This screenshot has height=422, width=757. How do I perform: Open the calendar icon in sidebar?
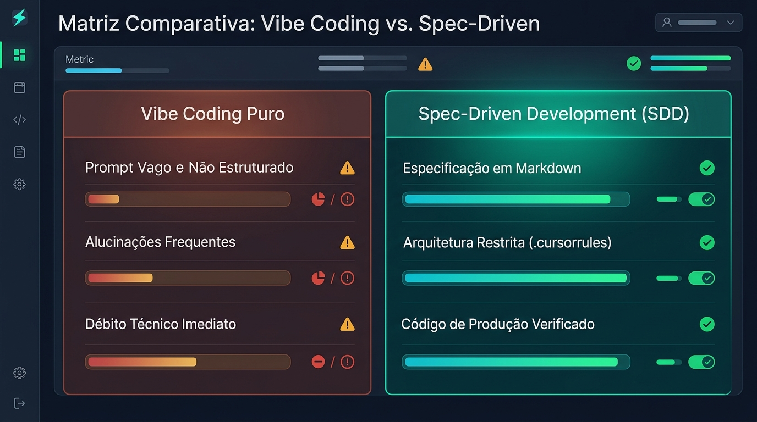pos(19,87)
